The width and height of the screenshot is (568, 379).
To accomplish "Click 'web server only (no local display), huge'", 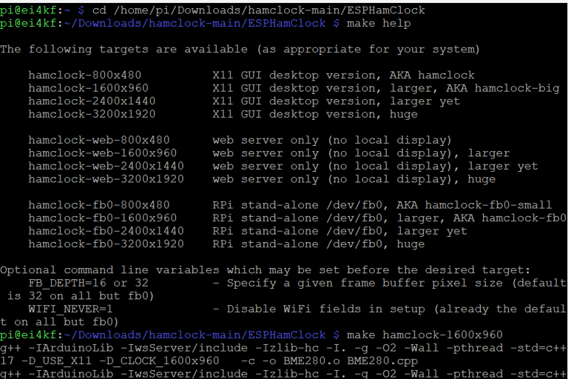I will 354,179.
